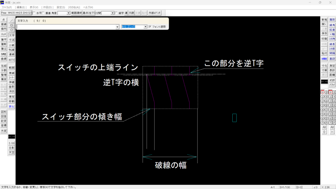Select the ハッチ hatch tool
336x189 pixels.
tap(4, 34)
